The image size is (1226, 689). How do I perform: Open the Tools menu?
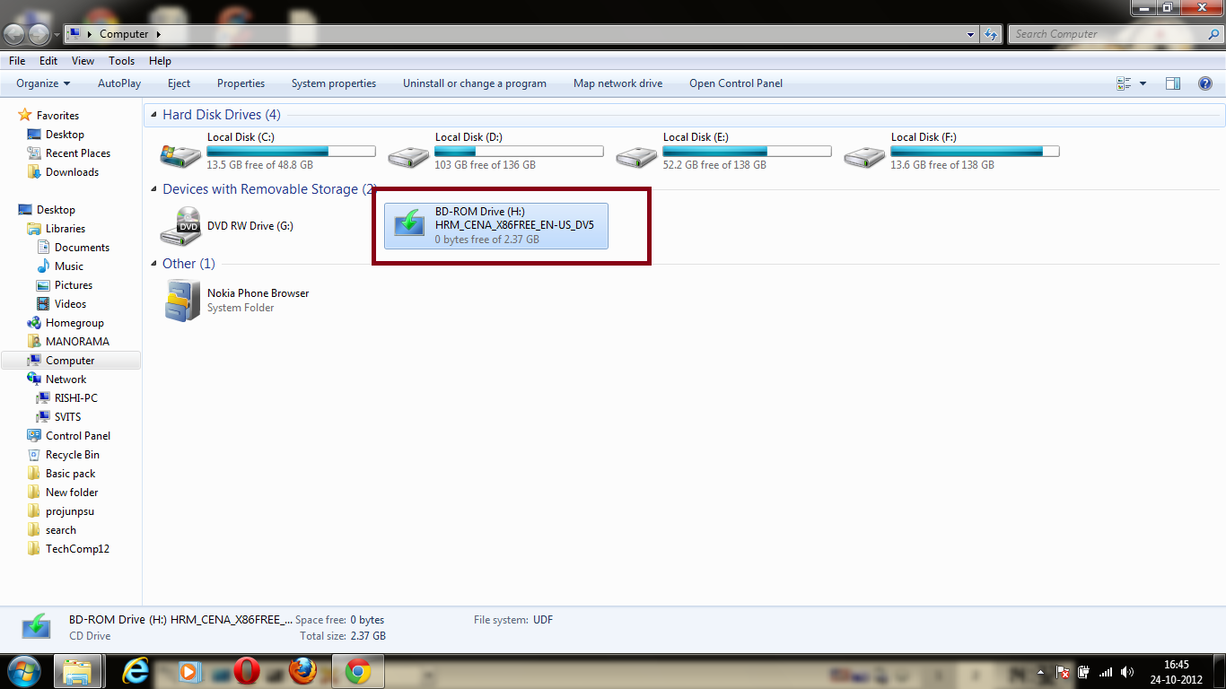coord(121,60)
